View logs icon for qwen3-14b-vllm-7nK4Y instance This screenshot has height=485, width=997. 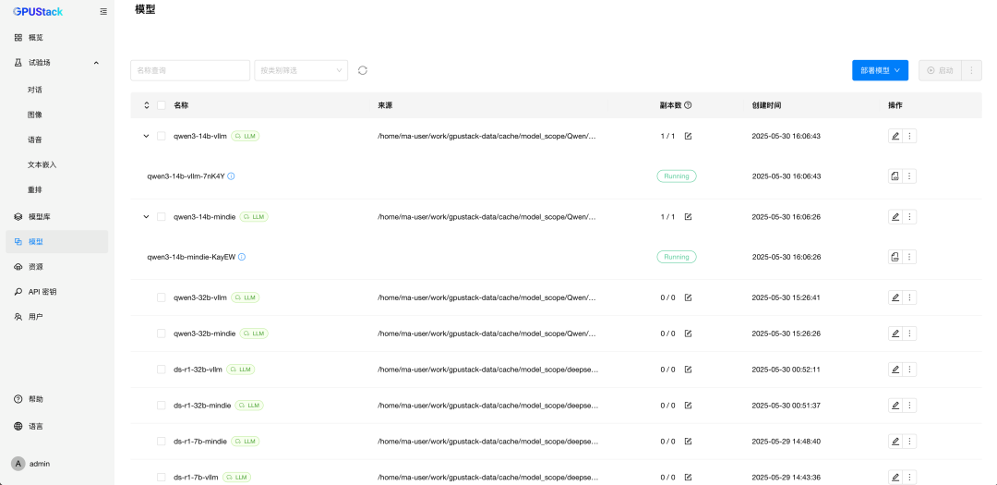click(x=895, y=176)
